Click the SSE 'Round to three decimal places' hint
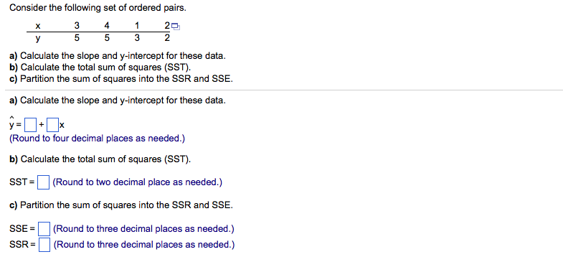Screen dimensions: 563x262 pos(143,228)
